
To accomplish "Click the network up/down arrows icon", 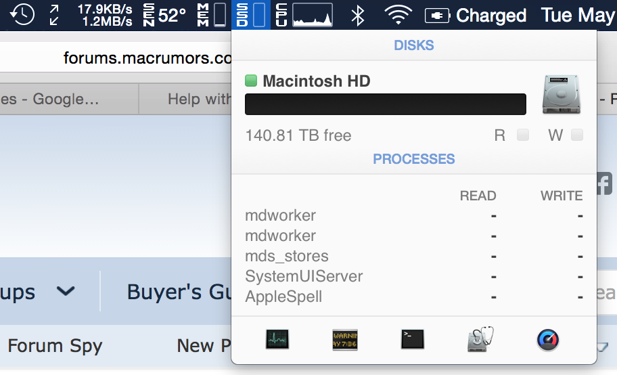I will click(54, 15).
